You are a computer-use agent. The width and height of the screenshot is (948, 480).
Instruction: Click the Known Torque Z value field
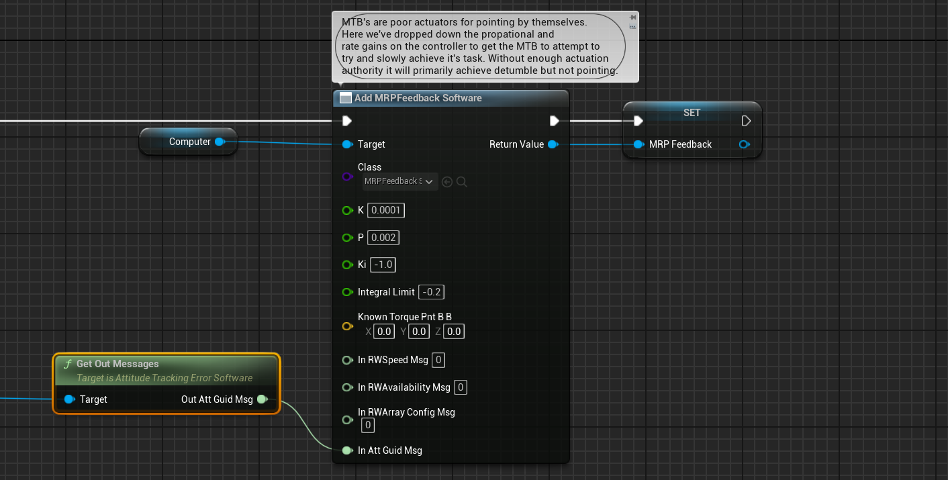coord(454,331)
